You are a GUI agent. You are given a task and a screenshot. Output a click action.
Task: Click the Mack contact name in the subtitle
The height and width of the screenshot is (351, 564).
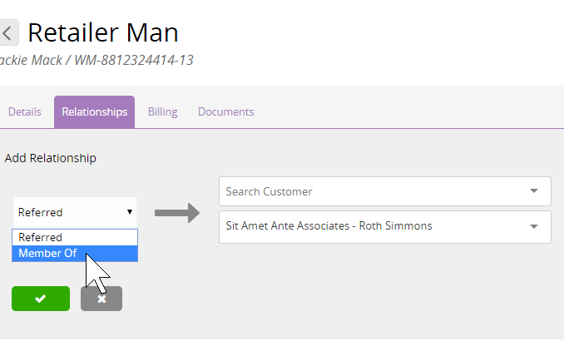47,60
